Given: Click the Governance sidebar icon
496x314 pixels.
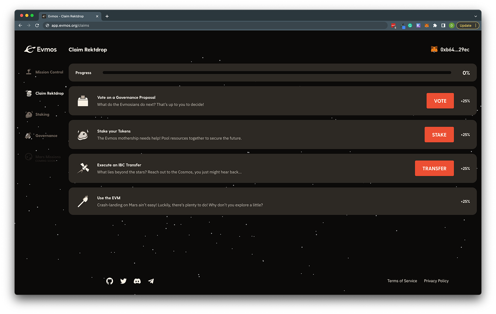Looking at the screenshot, I should [x=28, y=136].
